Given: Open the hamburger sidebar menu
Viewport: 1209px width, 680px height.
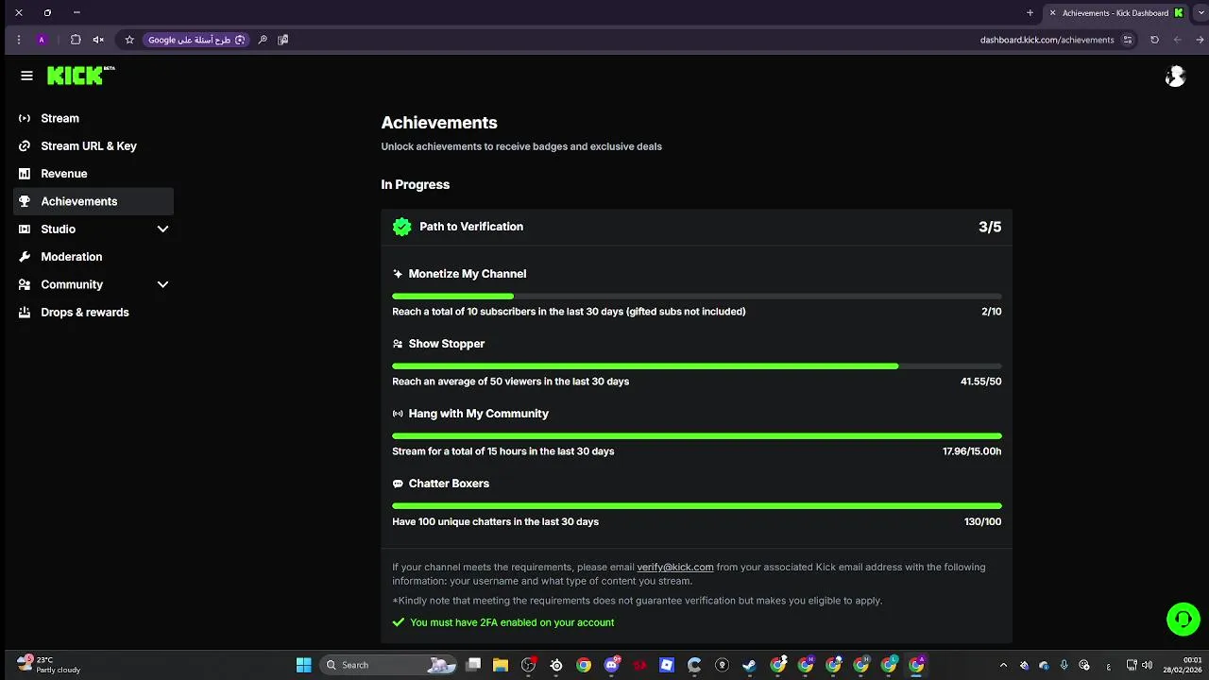Looking at the screenshot, I should (26, 76).
